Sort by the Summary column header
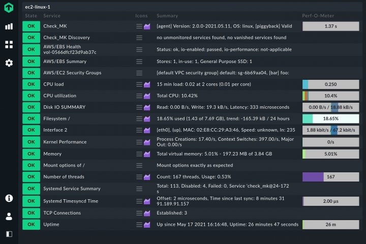The height and width of the screenshot is (244, 366). coord(167,16)
